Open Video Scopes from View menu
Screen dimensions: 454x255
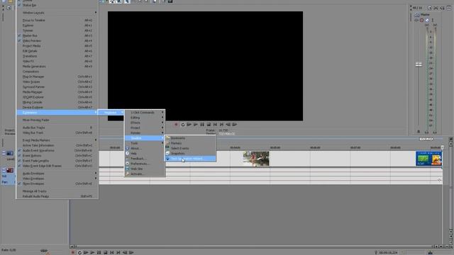point(57,82)
